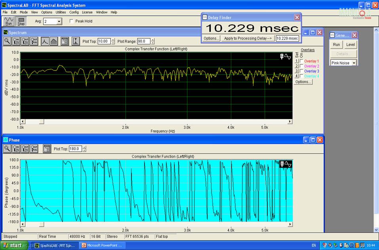This screenshot has height=250, width=379.
Task: Open the Avg dropdown list
Action: (59, 21)
